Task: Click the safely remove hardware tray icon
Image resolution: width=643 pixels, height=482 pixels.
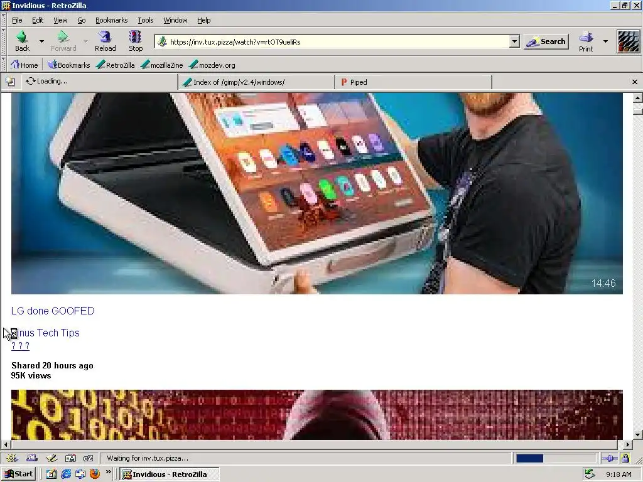Action: point(590,474)
